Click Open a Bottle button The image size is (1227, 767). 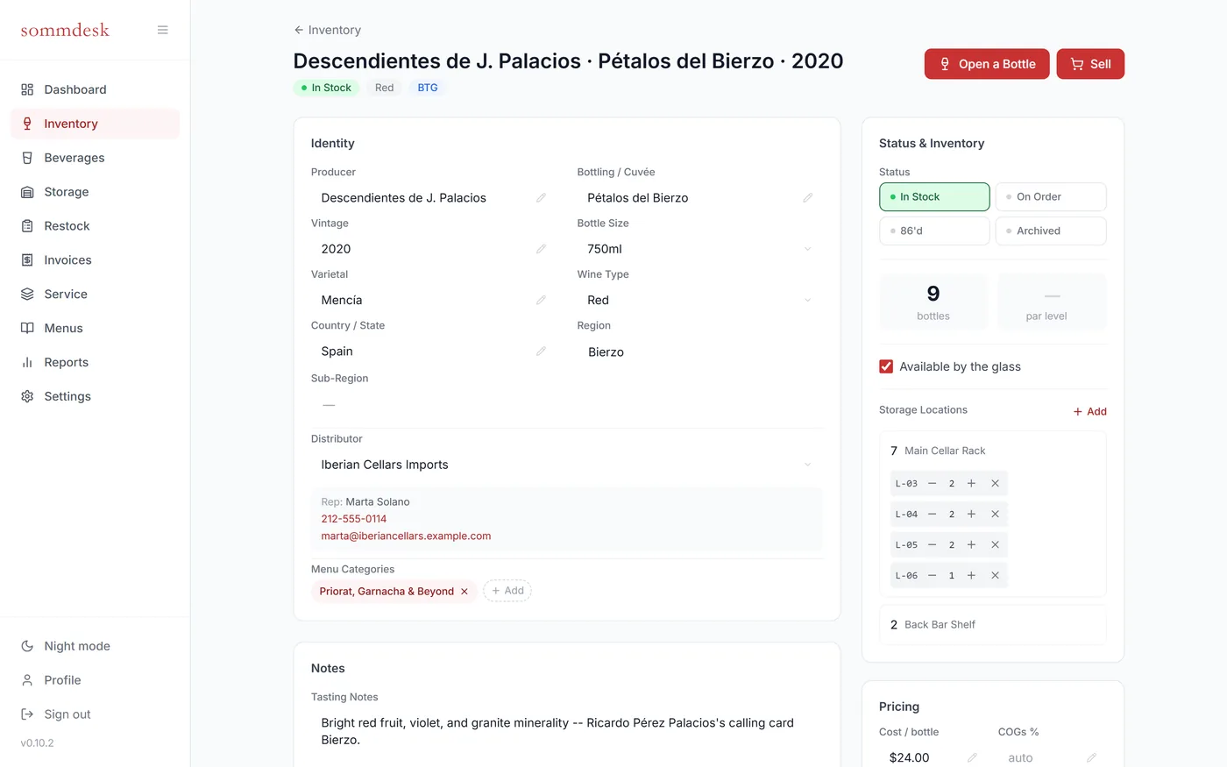987,64
